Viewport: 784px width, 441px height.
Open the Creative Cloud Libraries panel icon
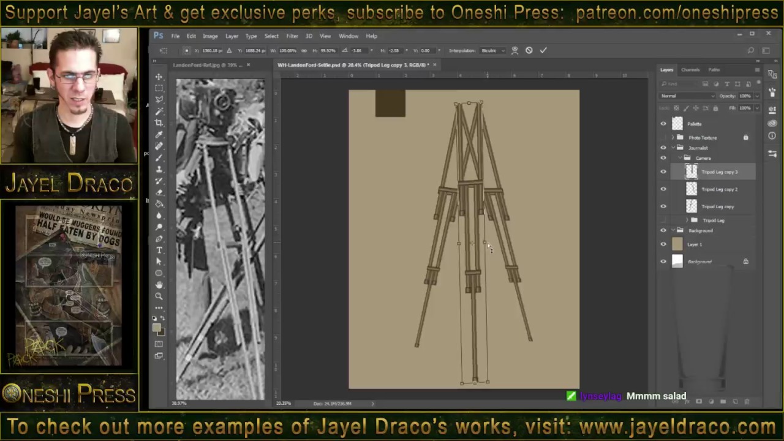coord(772,123)
